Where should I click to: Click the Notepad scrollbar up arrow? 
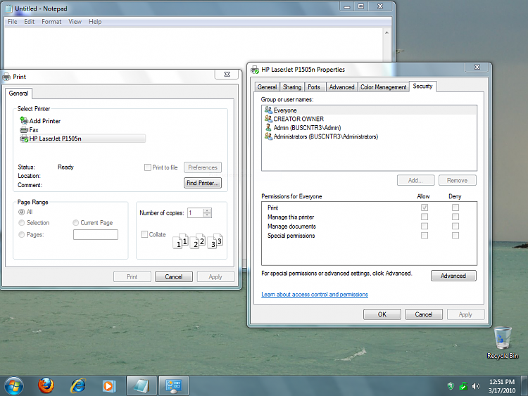click(387, 32)
